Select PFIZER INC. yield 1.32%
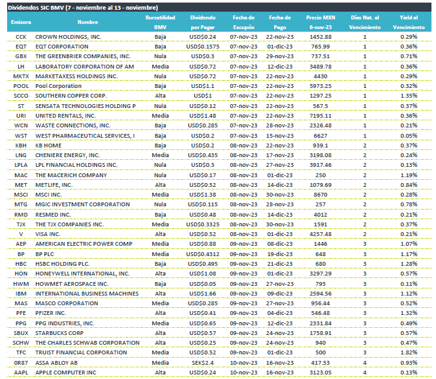 pyautogui.click(x=409, y=313)
